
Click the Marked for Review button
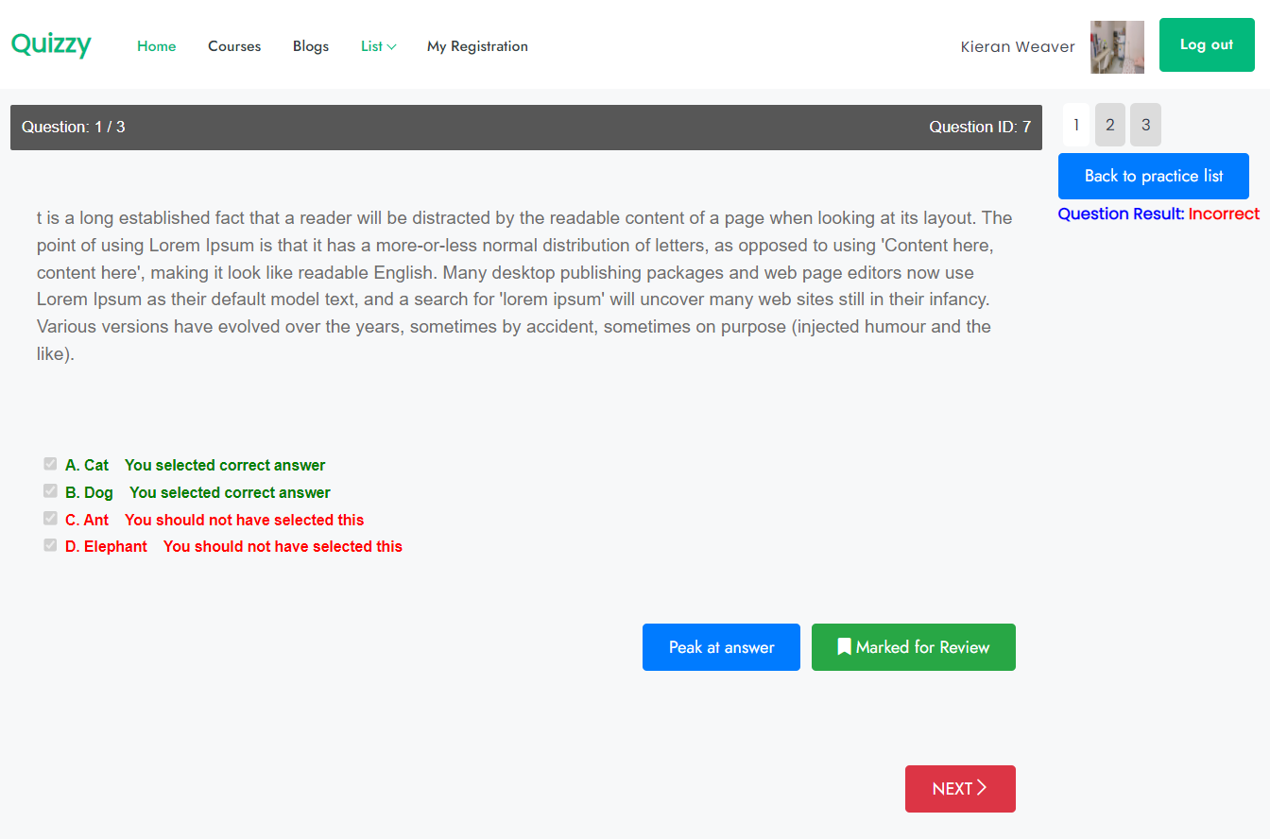pos(913,646)
